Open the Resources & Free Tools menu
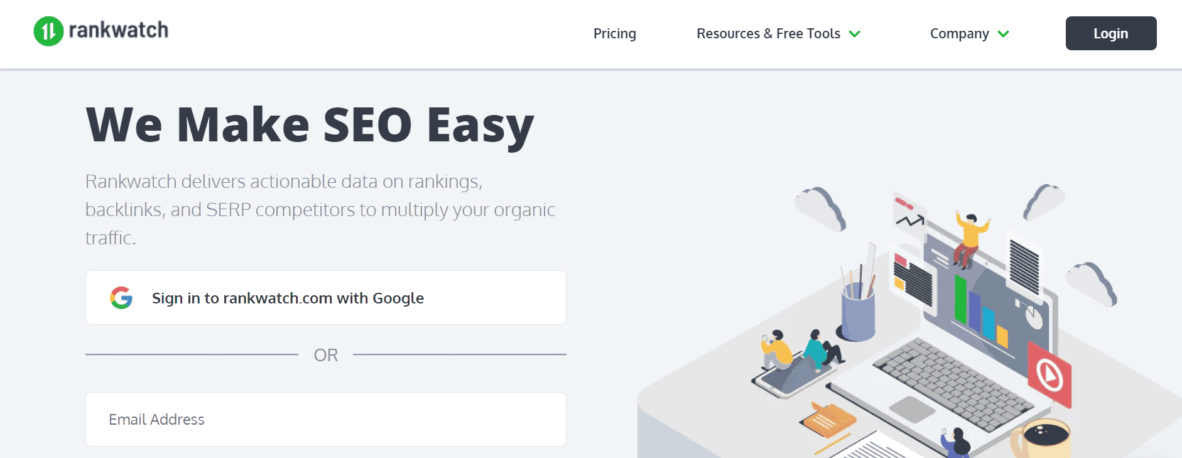Image resolution: width=1182 pixels, height=458 pixels. pyautogui.click(x=768, y=33)
